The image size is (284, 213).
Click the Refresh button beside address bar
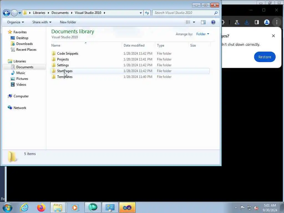147,13
